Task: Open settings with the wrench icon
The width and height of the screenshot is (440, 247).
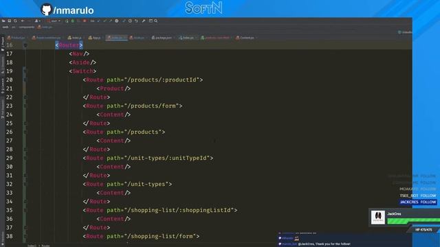Action: point(144,21)
